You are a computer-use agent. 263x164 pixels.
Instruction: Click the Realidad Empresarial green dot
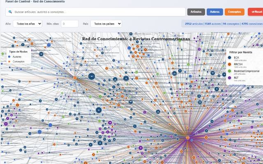coord(229,71)
